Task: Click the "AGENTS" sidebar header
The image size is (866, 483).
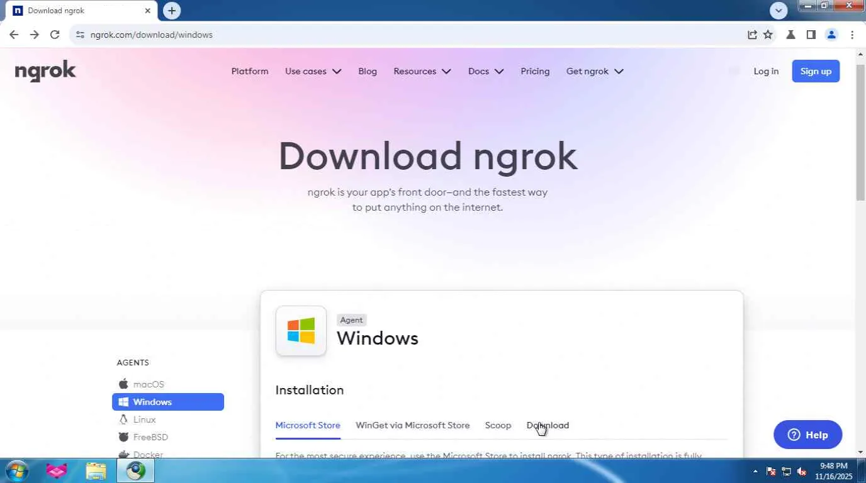Action: click(x=133, y=363)
